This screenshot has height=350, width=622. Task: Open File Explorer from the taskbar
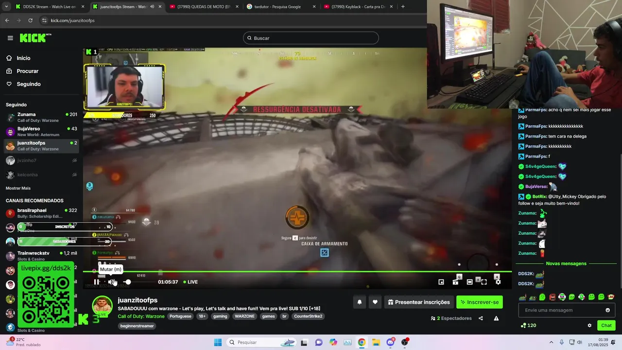click(376, 342)
